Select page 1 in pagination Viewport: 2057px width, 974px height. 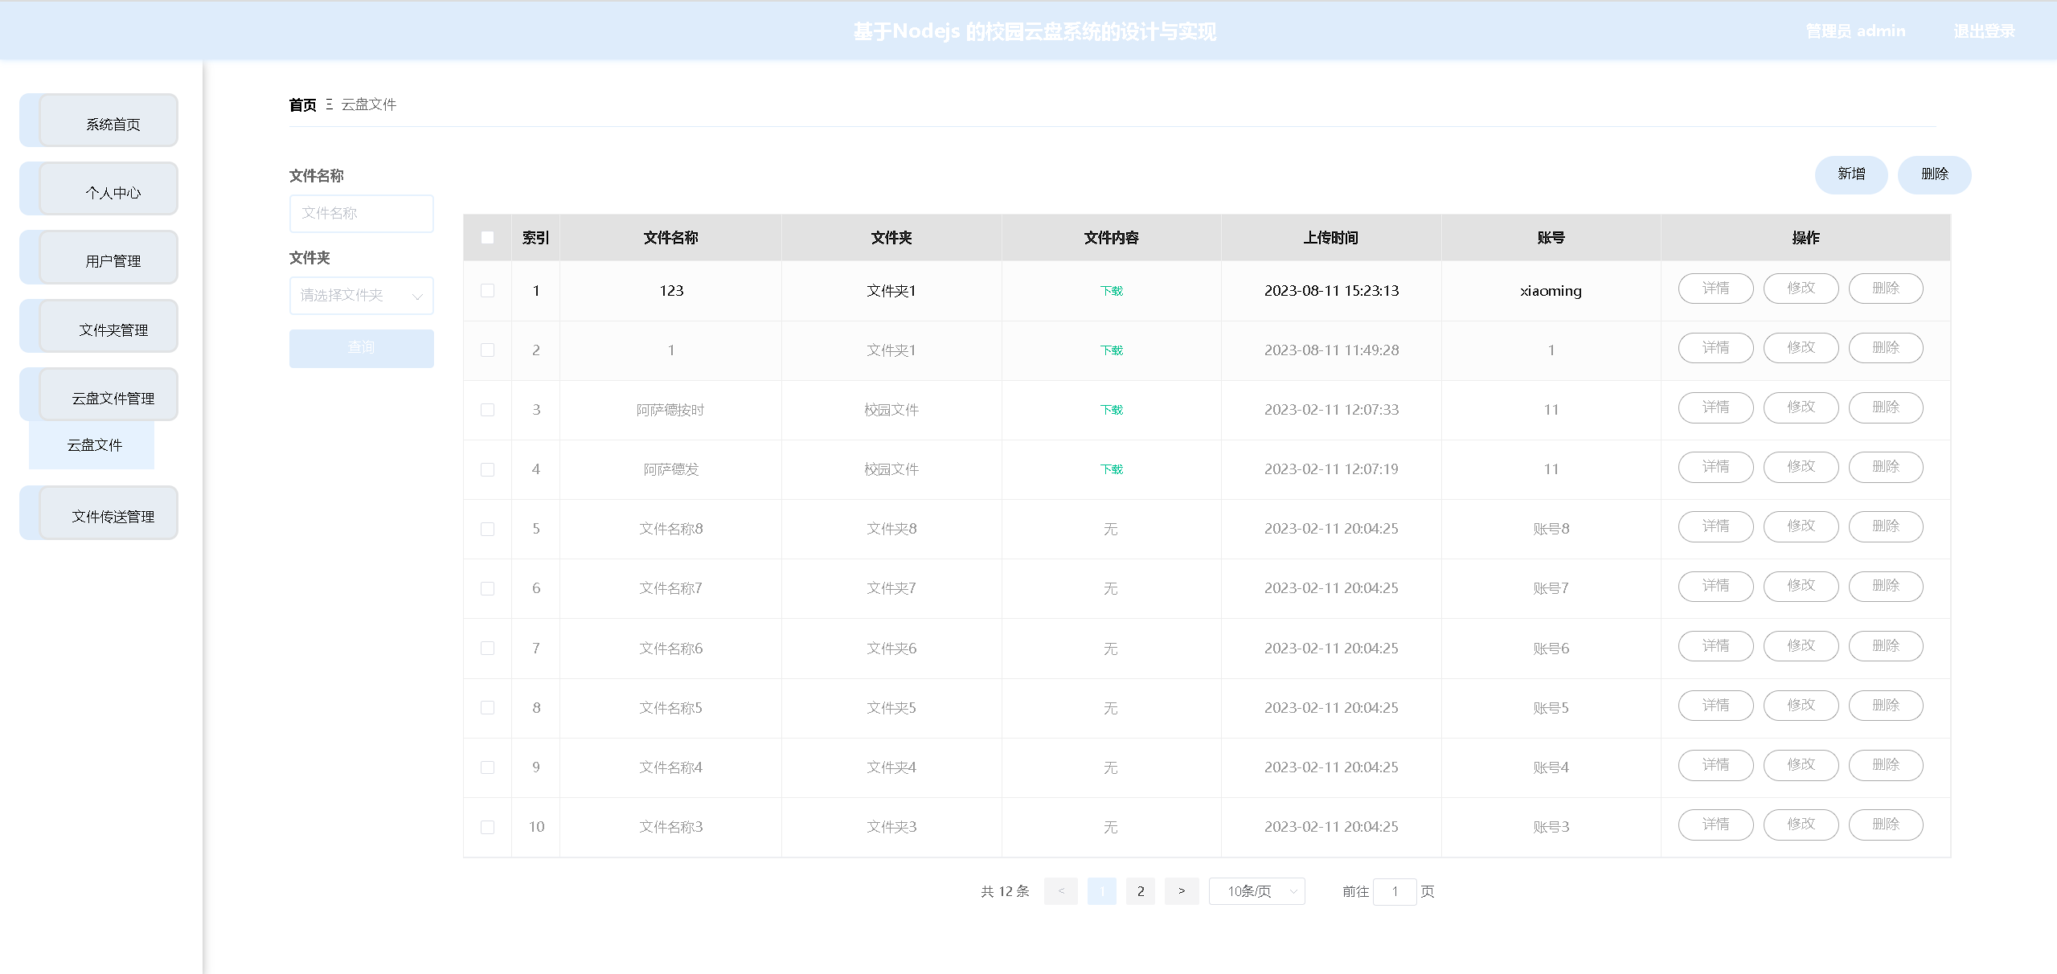pyautogui.click(x=1101, y=891)
